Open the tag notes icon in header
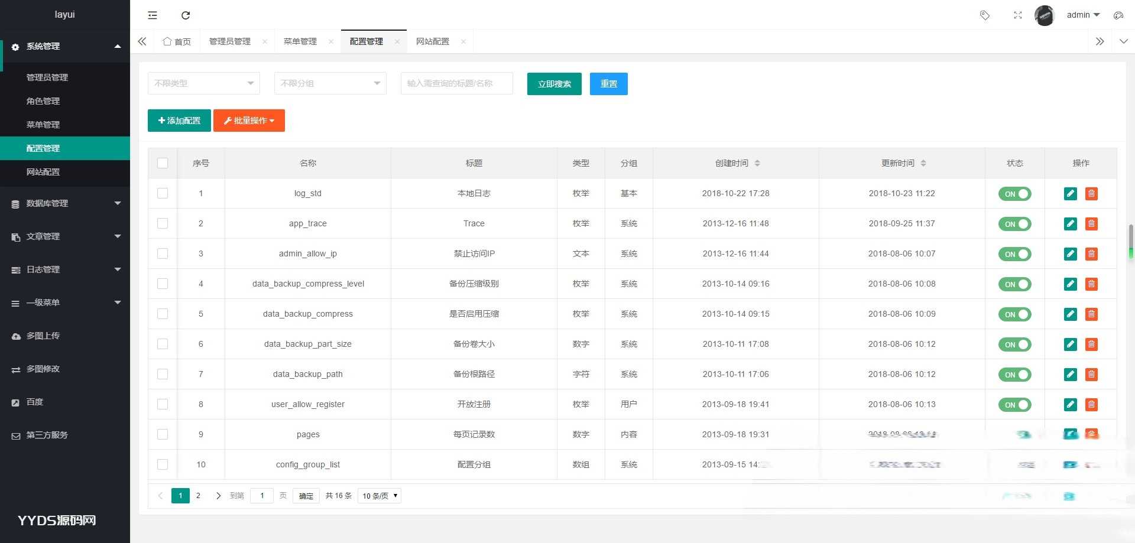The height and width of the screenshot is (543, 1135). tap(985, 15)
